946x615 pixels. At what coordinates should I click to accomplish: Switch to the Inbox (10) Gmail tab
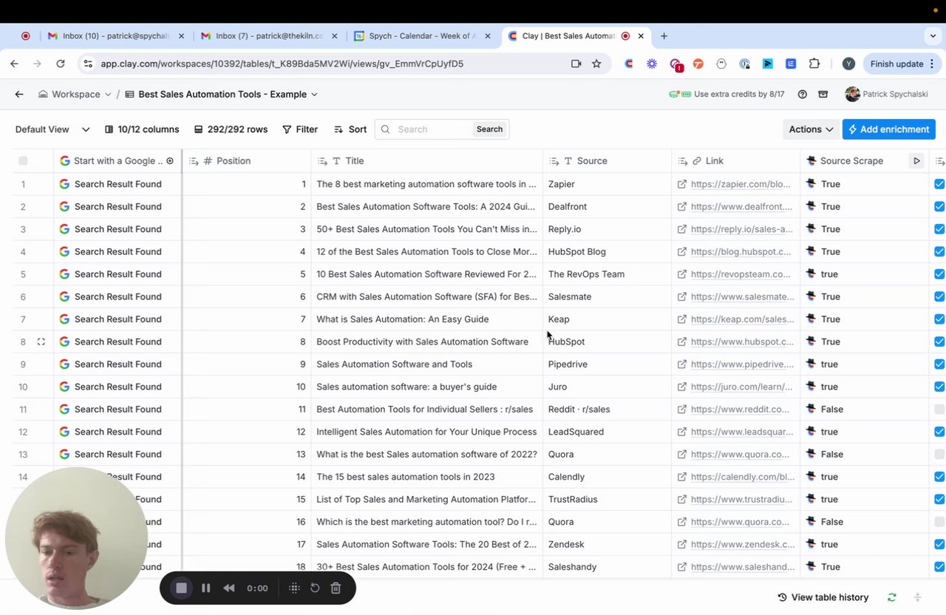point(115,35)
